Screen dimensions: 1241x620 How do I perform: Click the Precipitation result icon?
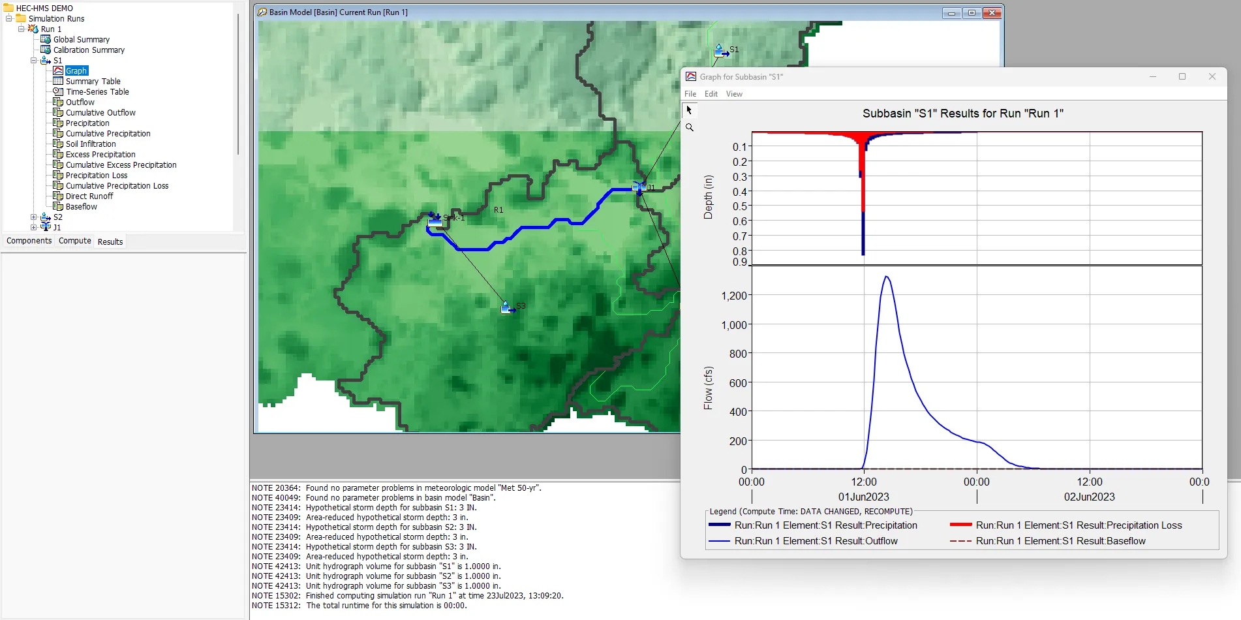[x=58, y=123]
